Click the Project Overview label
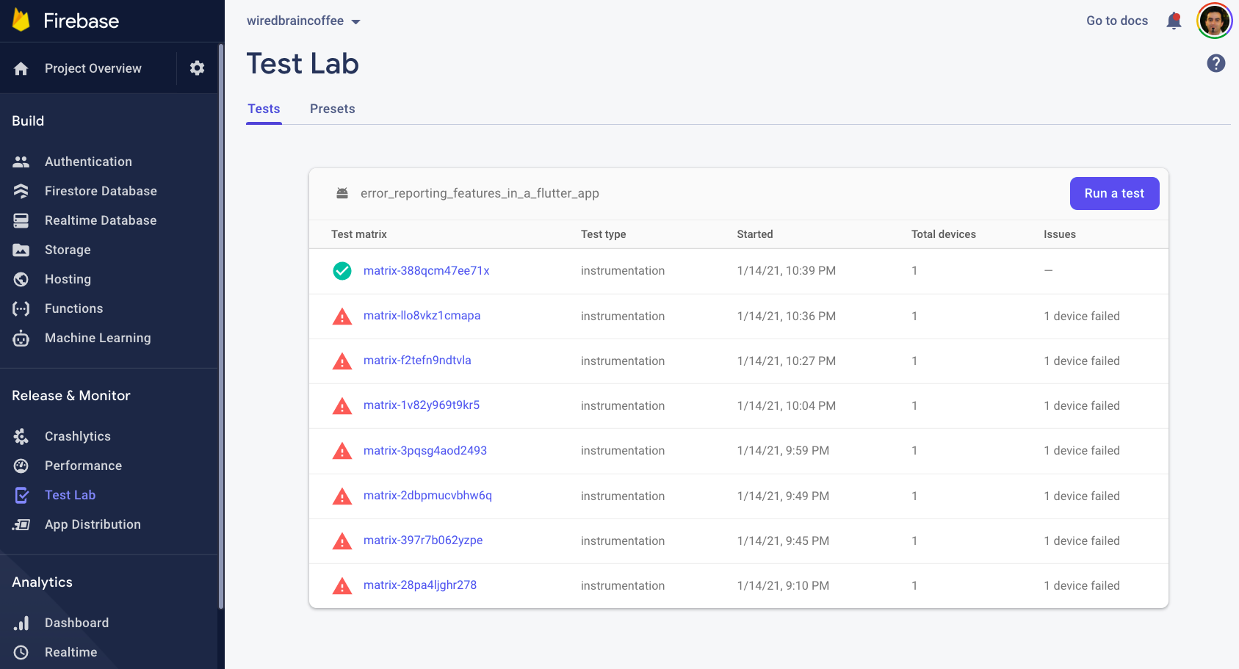 point(93,68)
